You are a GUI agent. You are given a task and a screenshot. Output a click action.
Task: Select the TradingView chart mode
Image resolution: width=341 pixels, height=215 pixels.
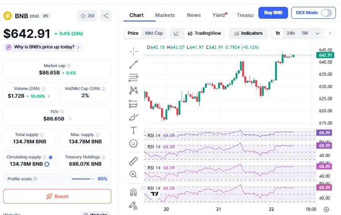204,33
